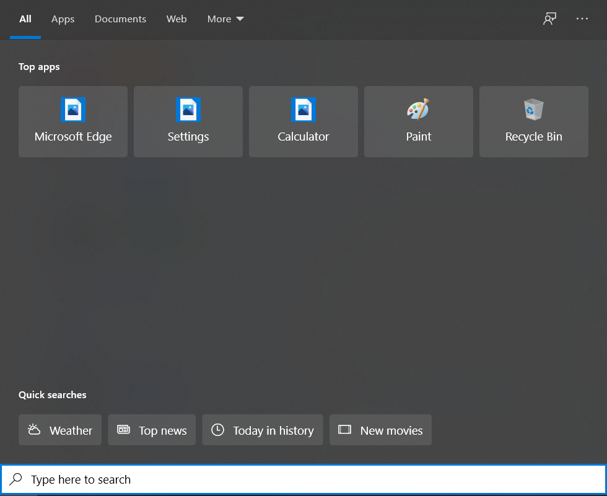The width and height of the screenshot is (607, 496).
Task: Expand the More dropdown
Action: [225, 19]
